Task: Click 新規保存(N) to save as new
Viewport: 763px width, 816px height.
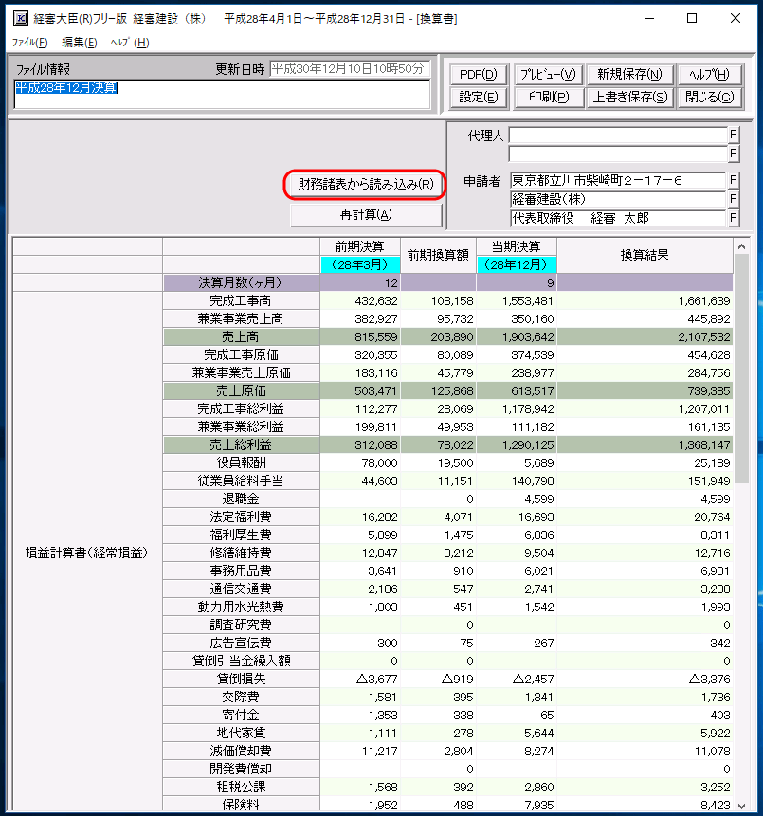Action: (x=629, y=75)
